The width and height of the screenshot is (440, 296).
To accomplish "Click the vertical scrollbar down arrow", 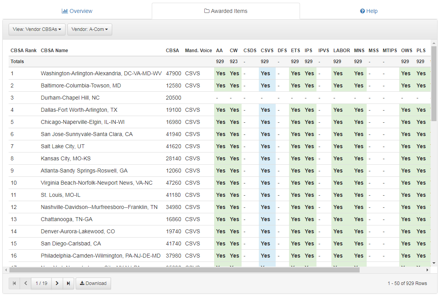I will point(434,263).
